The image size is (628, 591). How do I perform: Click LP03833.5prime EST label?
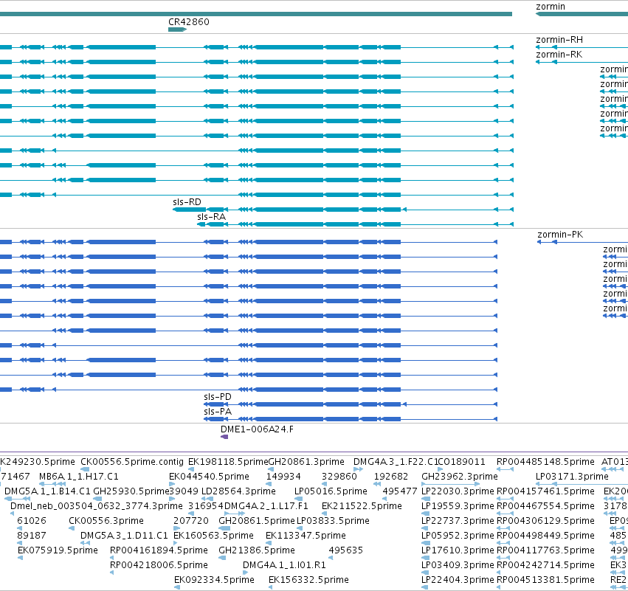tap(334, 521)
